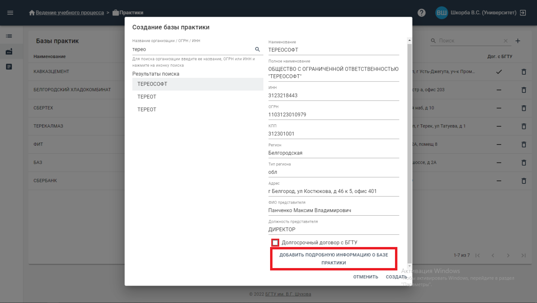Click the Полное наименование field

(x=334, y=73)
